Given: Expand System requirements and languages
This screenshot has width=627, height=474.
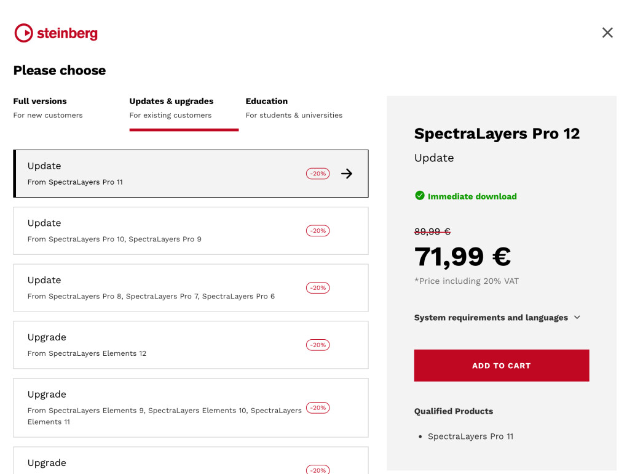Looking at the screenshot, I should tap(491, 318).
